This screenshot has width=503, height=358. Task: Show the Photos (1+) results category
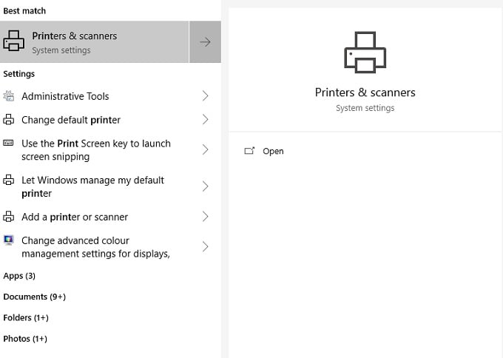(x=25, y=339)
